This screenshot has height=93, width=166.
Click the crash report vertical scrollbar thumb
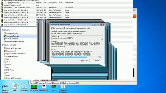point(102,39)
